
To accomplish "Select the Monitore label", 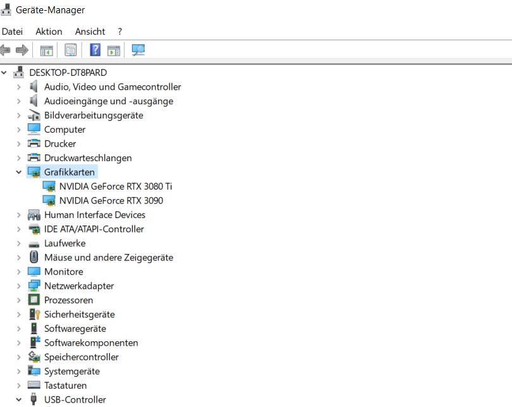I will coord(64,272).
